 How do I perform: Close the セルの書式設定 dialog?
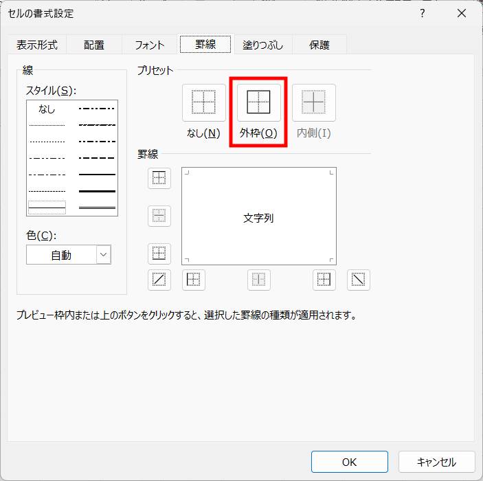(462, 13)
